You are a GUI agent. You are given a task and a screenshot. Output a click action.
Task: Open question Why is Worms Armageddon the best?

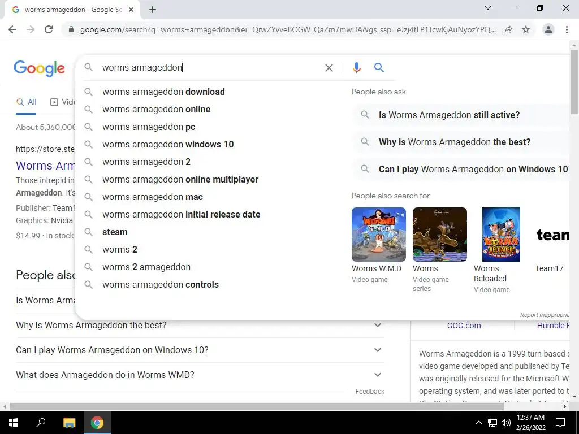pos(461,142)
